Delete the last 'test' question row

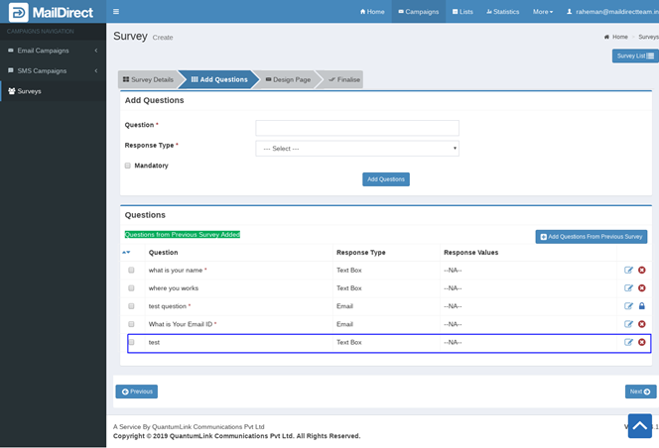[641, 342]
